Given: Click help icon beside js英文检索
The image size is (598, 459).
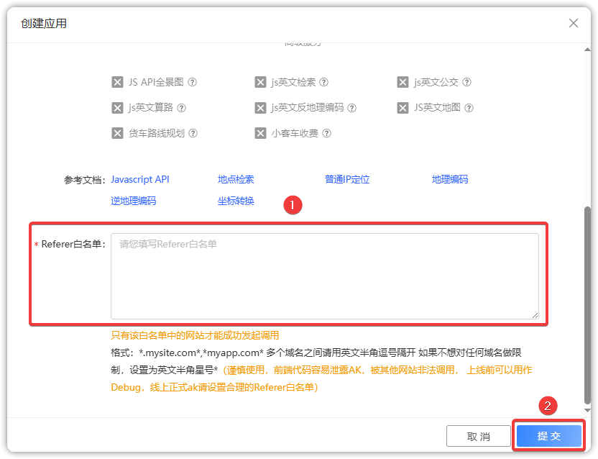Looking at the screenshot, I should click(323, 83).
